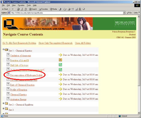The width and height of the screenshot is (141, 118).
Task: Open the Search toolbar button
Action: [33, 9]
